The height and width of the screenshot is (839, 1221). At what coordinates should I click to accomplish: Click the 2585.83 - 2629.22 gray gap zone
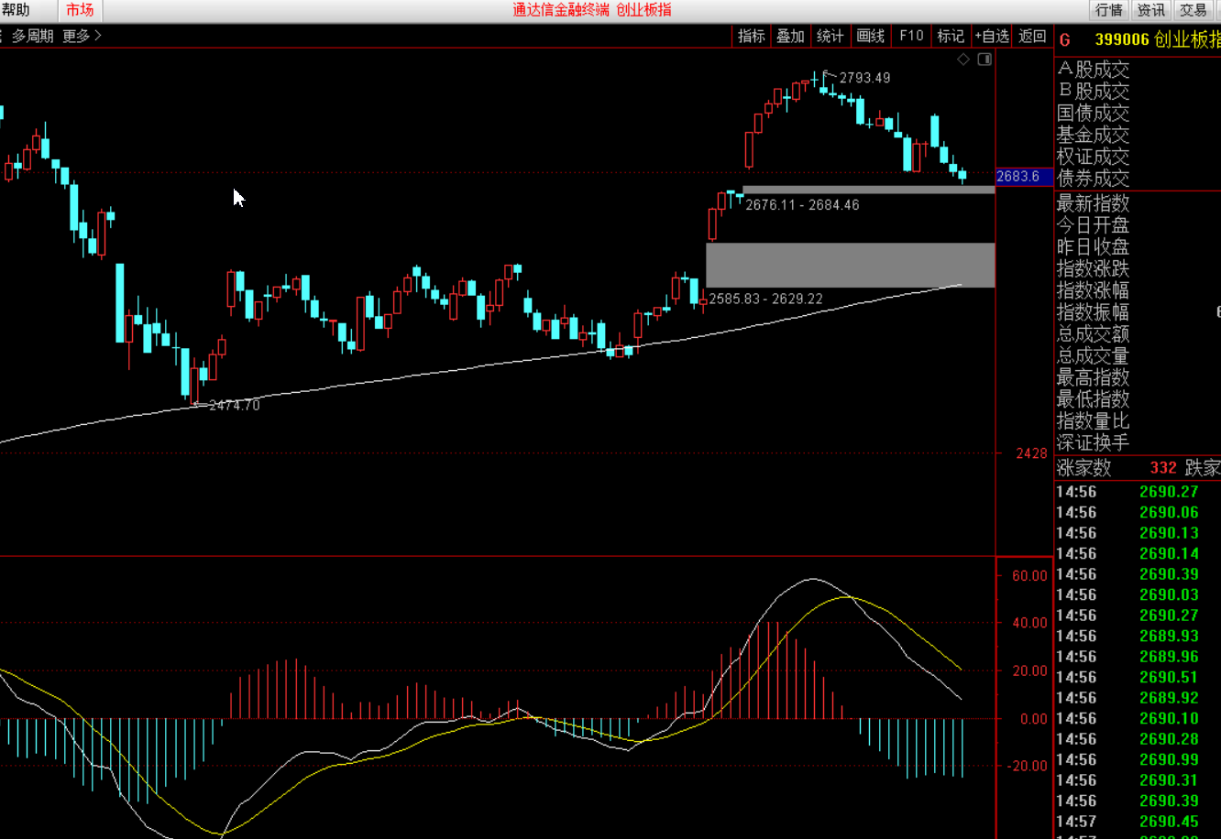[x=850, y=265]
